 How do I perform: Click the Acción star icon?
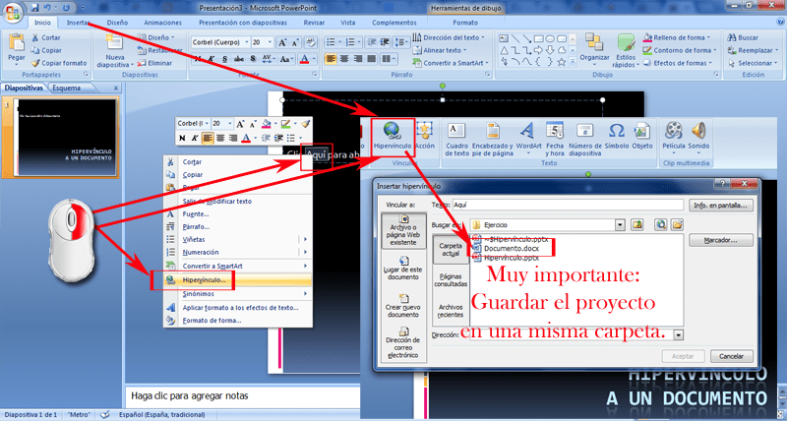425,131
